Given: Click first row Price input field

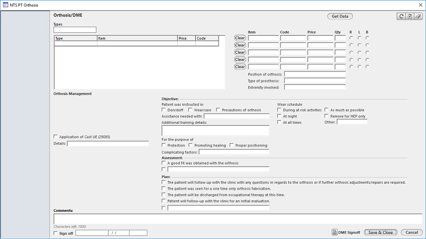Looking at the screenshot, I should pos(321,38).
